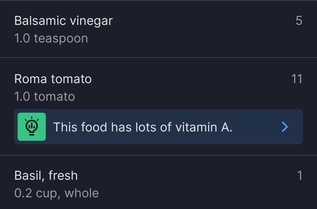
Task: Tap the blue insight banner background
Action: coord(158,127)
